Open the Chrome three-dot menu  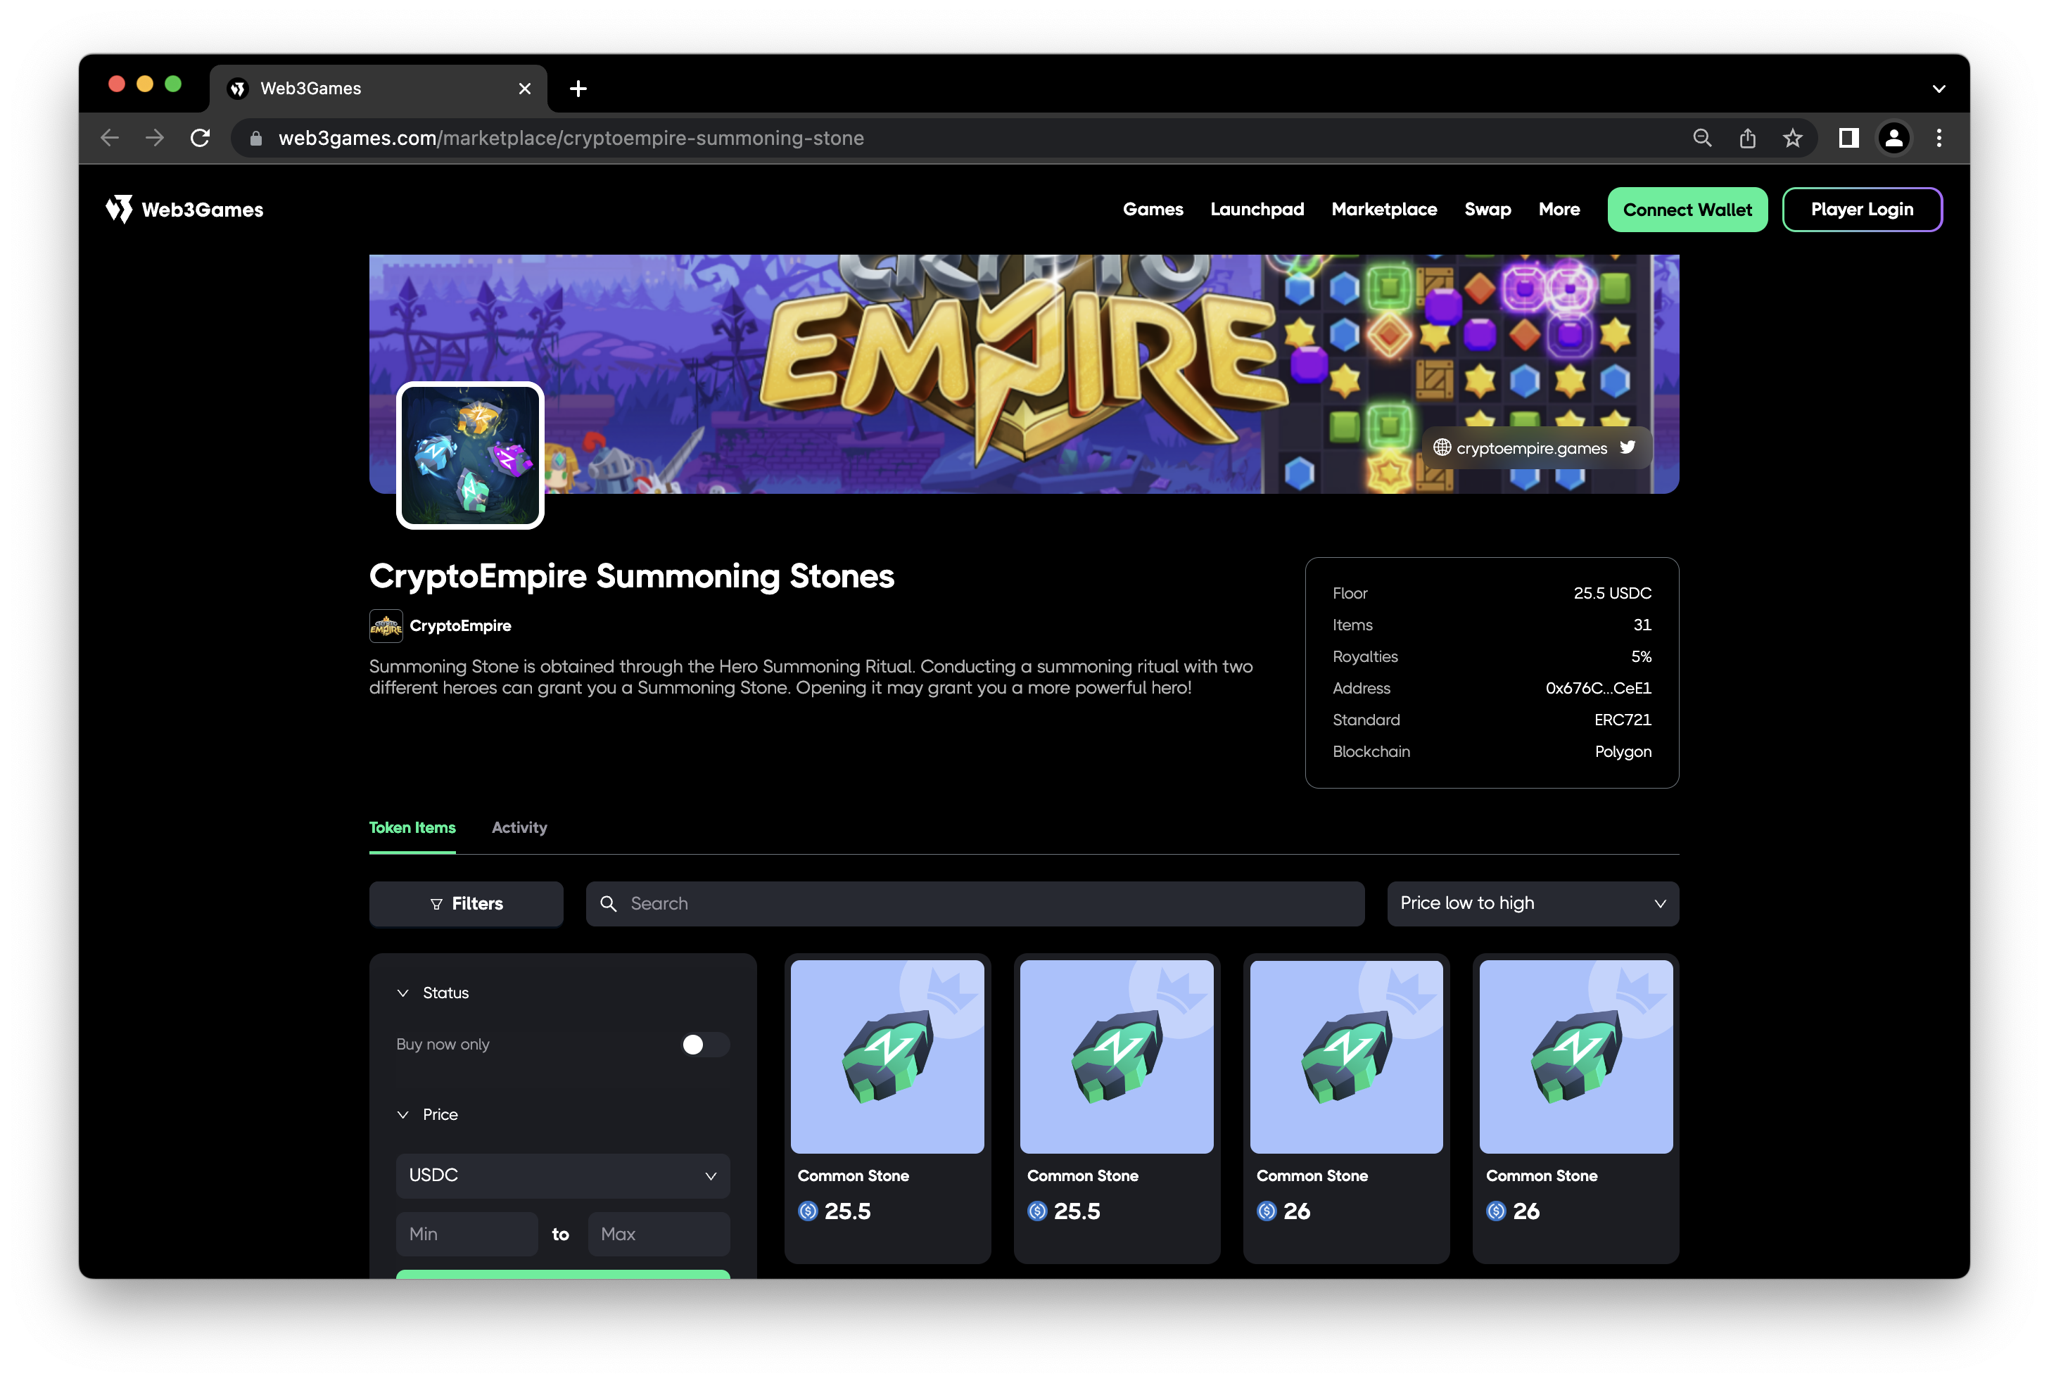(1938, 137)
